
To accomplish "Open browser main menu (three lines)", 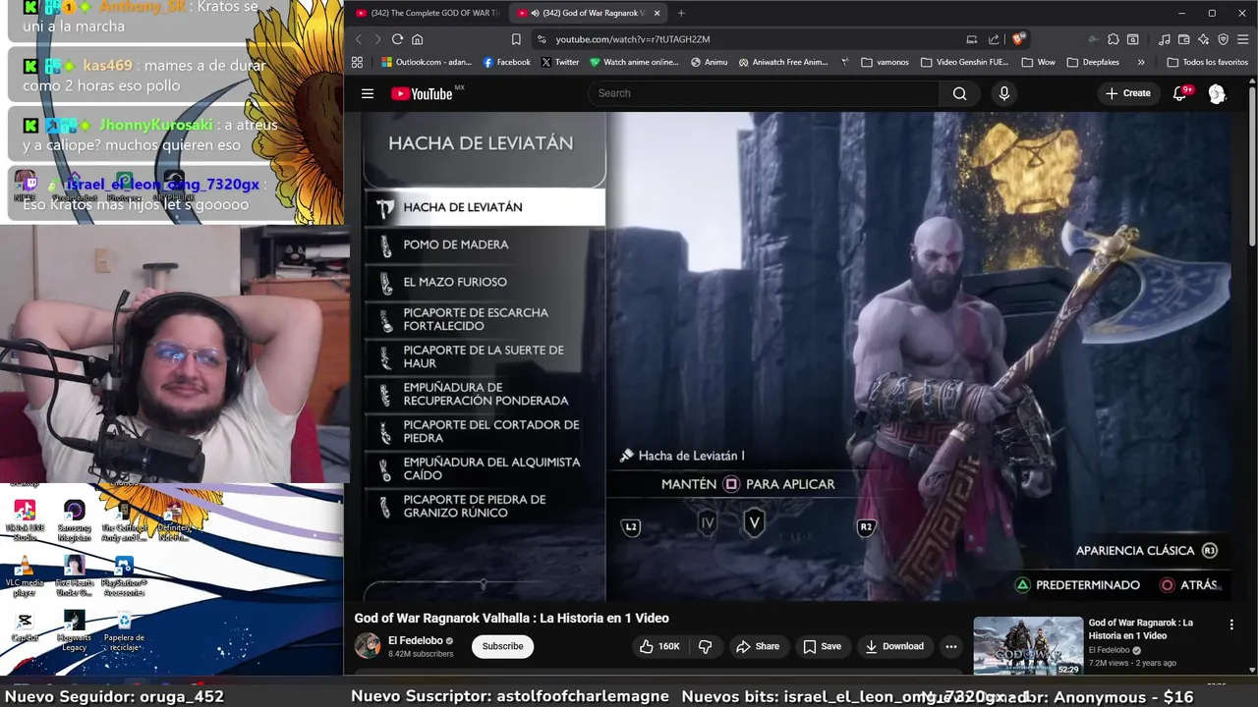I will tap(1243, 39).
